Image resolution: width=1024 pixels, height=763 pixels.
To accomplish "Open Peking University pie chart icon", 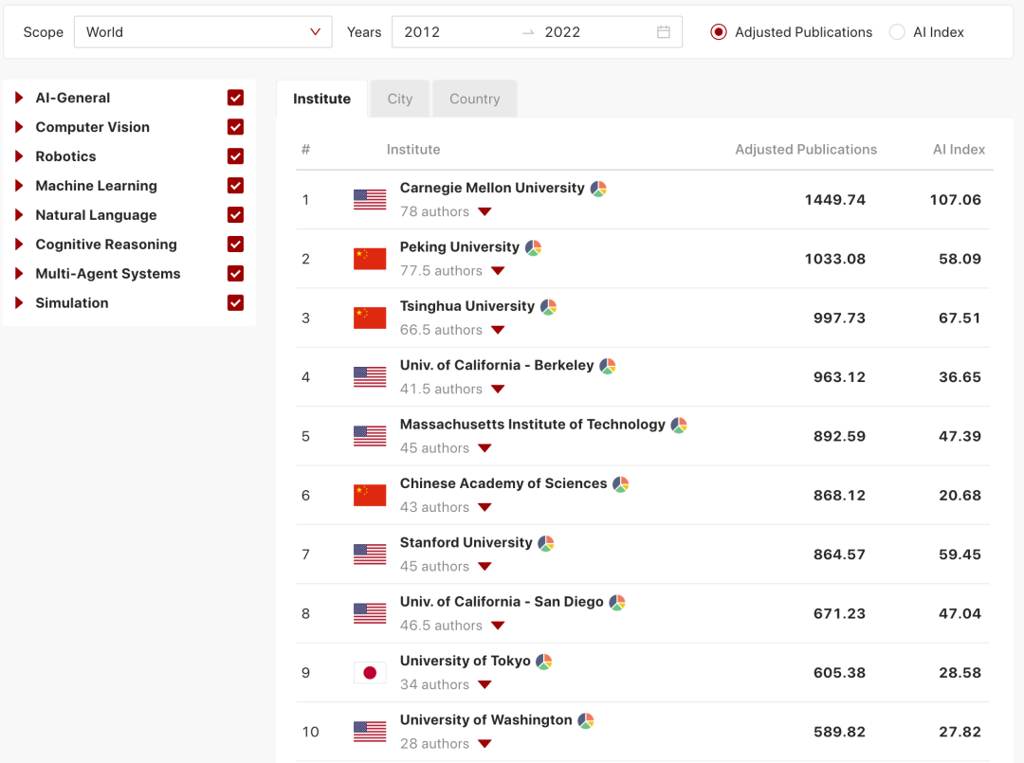I will (x=534, y=248).
